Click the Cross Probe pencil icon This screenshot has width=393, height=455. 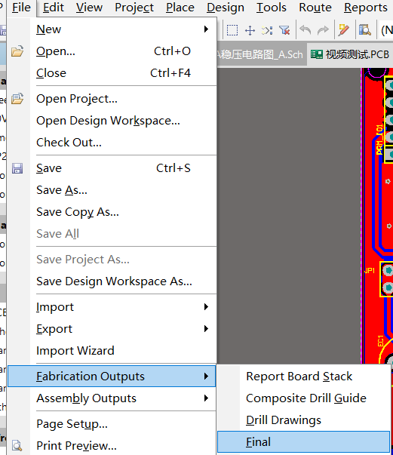pos(343,30)
